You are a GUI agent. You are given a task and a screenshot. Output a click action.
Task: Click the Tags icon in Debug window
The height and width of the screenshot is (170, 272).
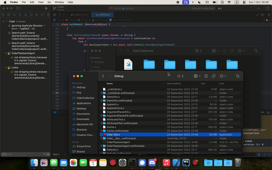click(x=213, y=76)
